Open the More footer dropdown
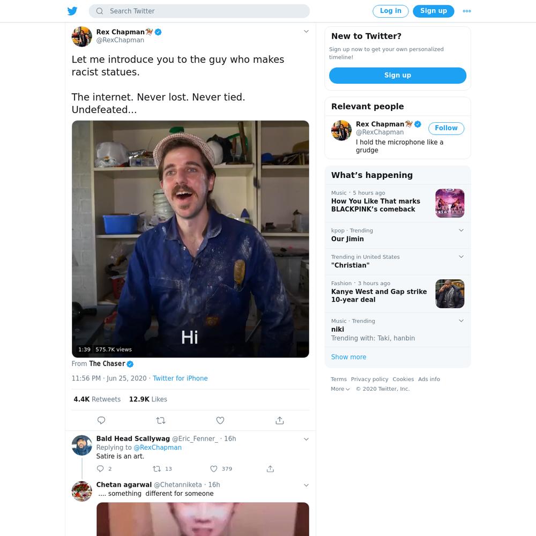 point(340,389)
